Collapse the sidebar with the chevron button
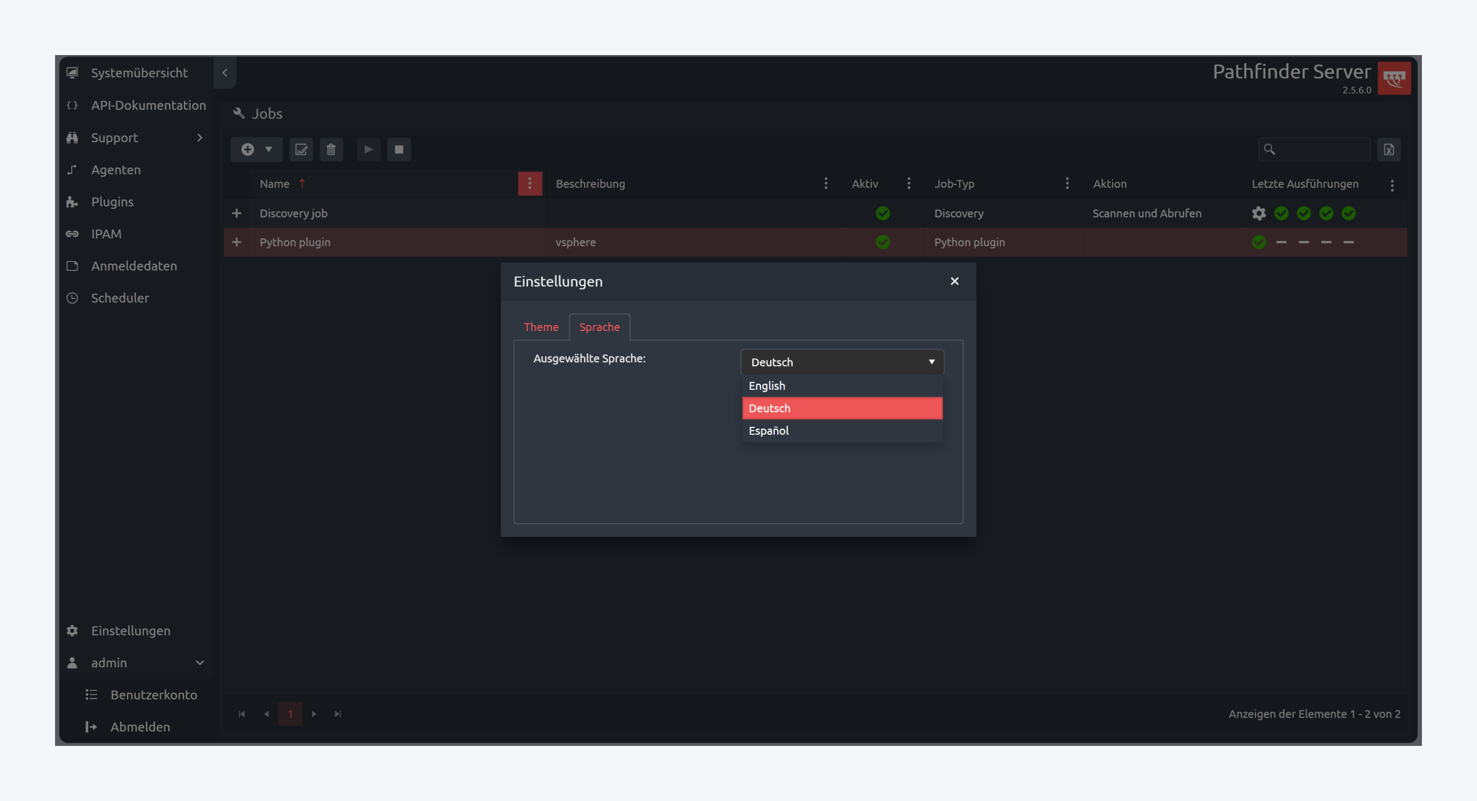The height and width of the screenshot is (801, 1477). click(x=225, y=73)
